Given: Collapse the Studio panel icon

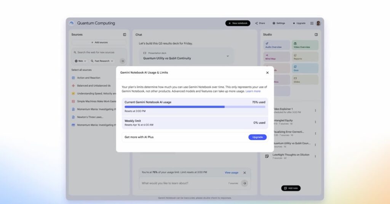Looking at the screenshot, I should click(316, 35).
